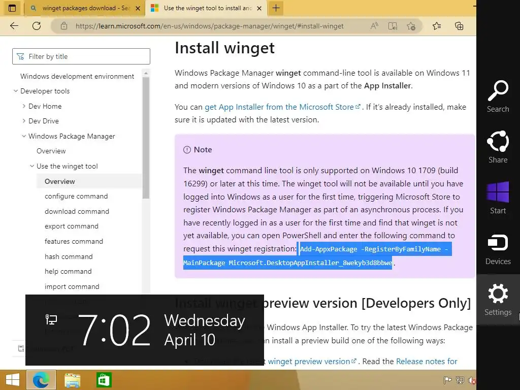Open Collections button

tap(459, 26)
